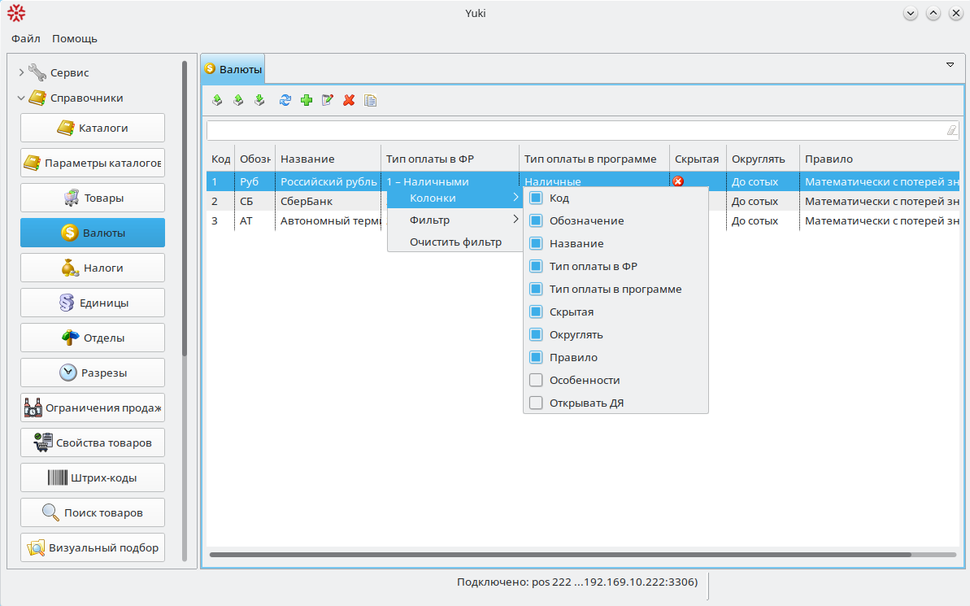Click the coin icon on Валюты tab

(211, 68)
